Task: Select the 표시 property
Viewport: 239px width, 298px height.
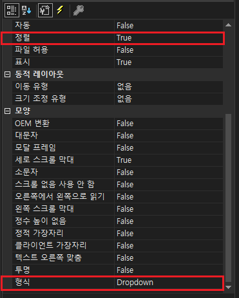Action: 23,62
